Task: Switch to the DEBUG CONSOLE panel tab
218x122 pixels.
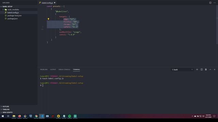Action: pos(64,69)
